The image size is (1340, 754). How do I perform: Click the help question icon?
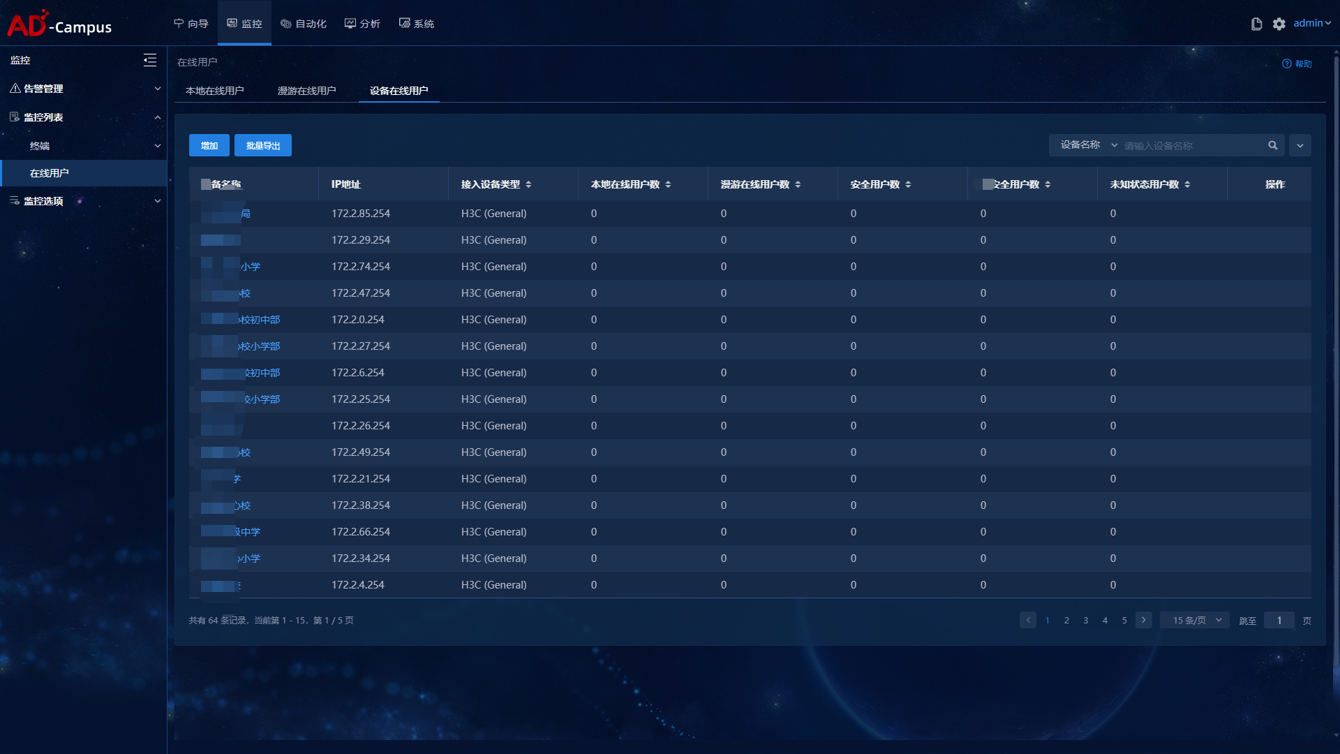[1286, 64]
